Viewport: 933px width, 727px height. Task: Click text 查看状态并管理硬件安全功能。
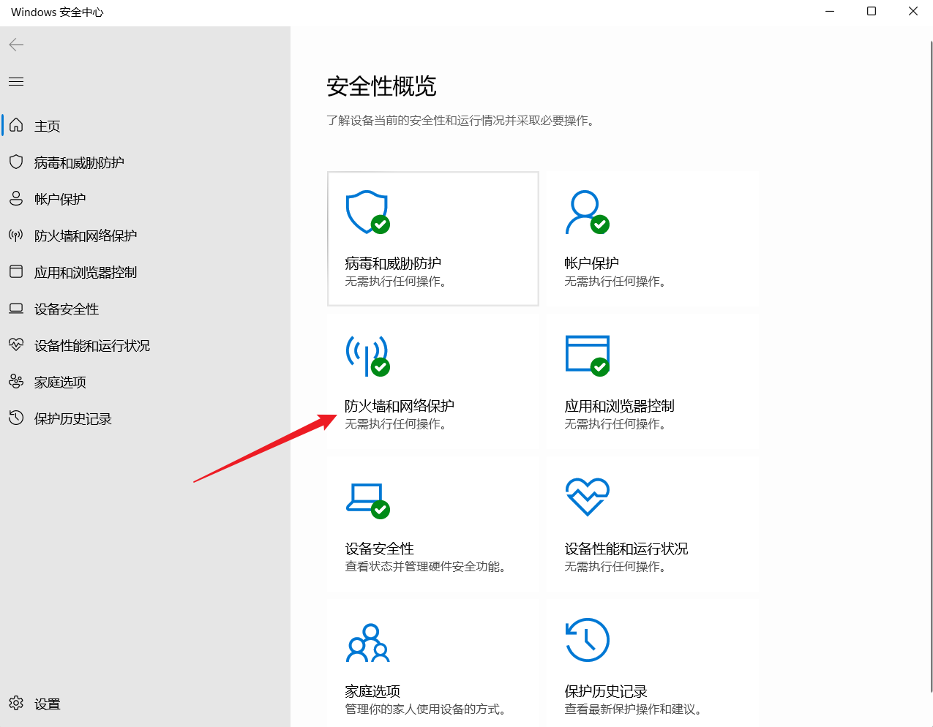[x=426, y=567]
